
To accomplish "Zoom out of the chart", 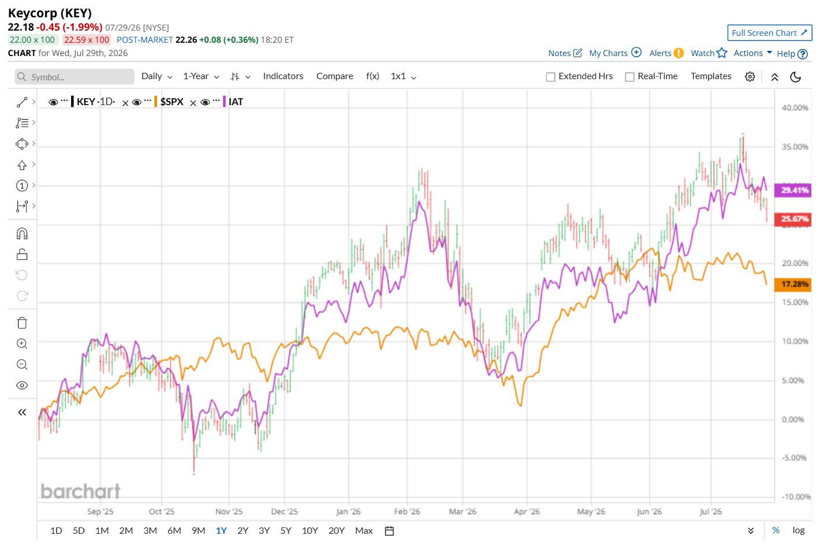I will tap(22, 365).
